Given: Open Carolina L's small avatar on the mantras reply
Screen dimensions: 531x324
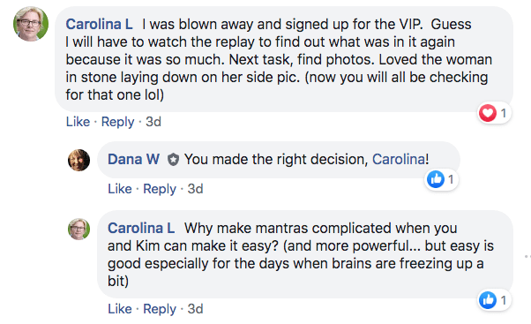Looking at the screenshot, I should 79,230.
